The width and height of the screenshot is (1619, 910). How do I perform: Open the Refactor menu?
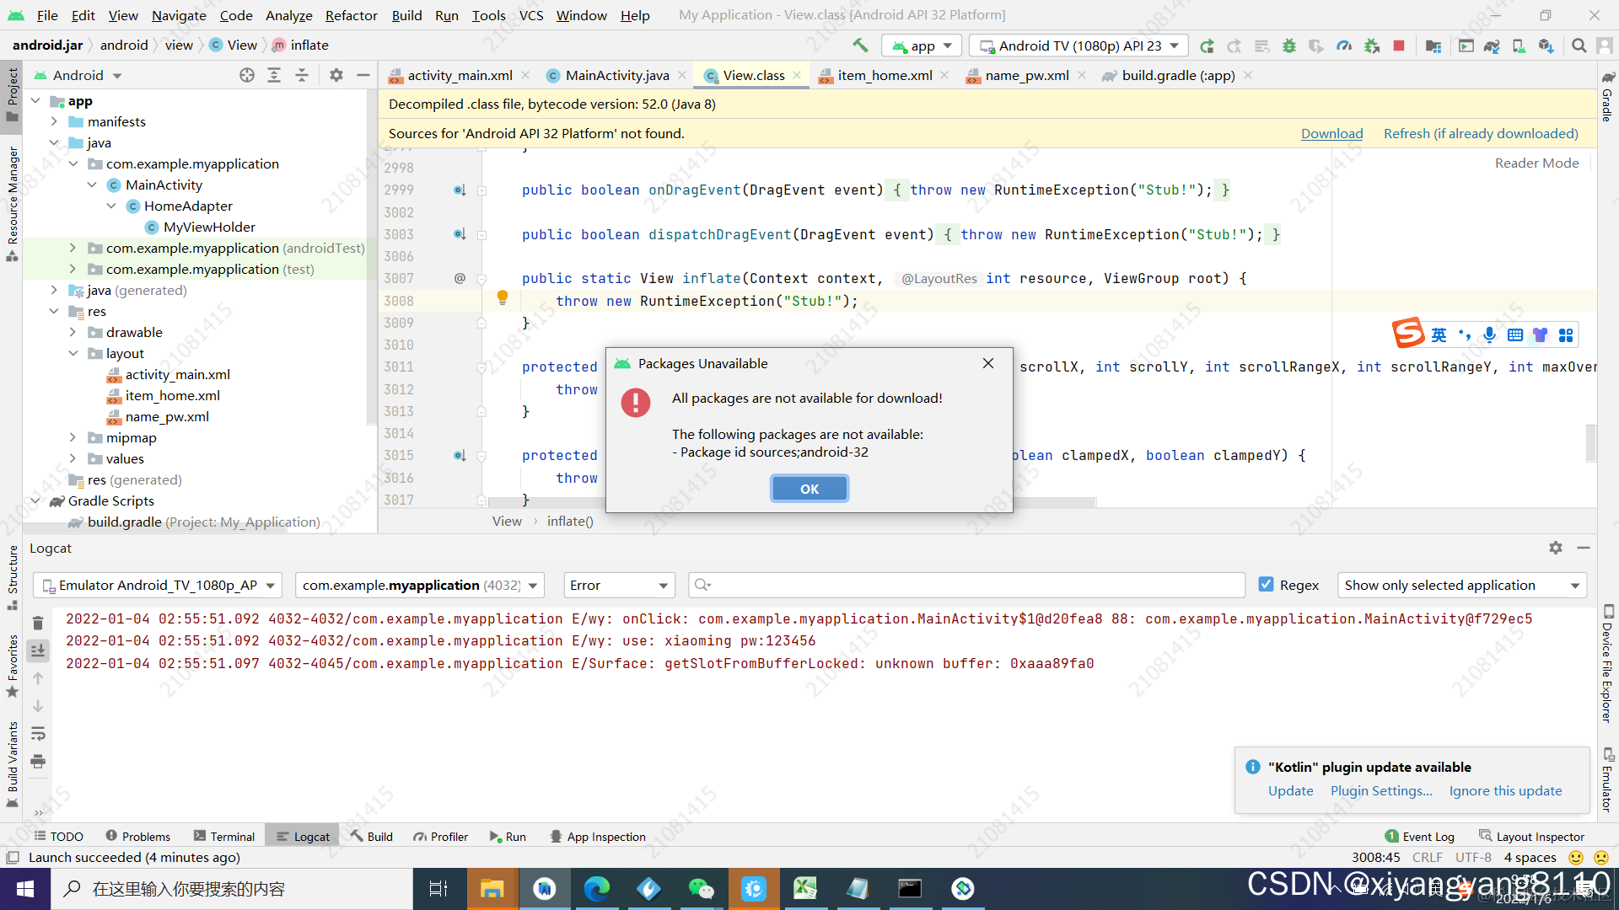[351, 15]
